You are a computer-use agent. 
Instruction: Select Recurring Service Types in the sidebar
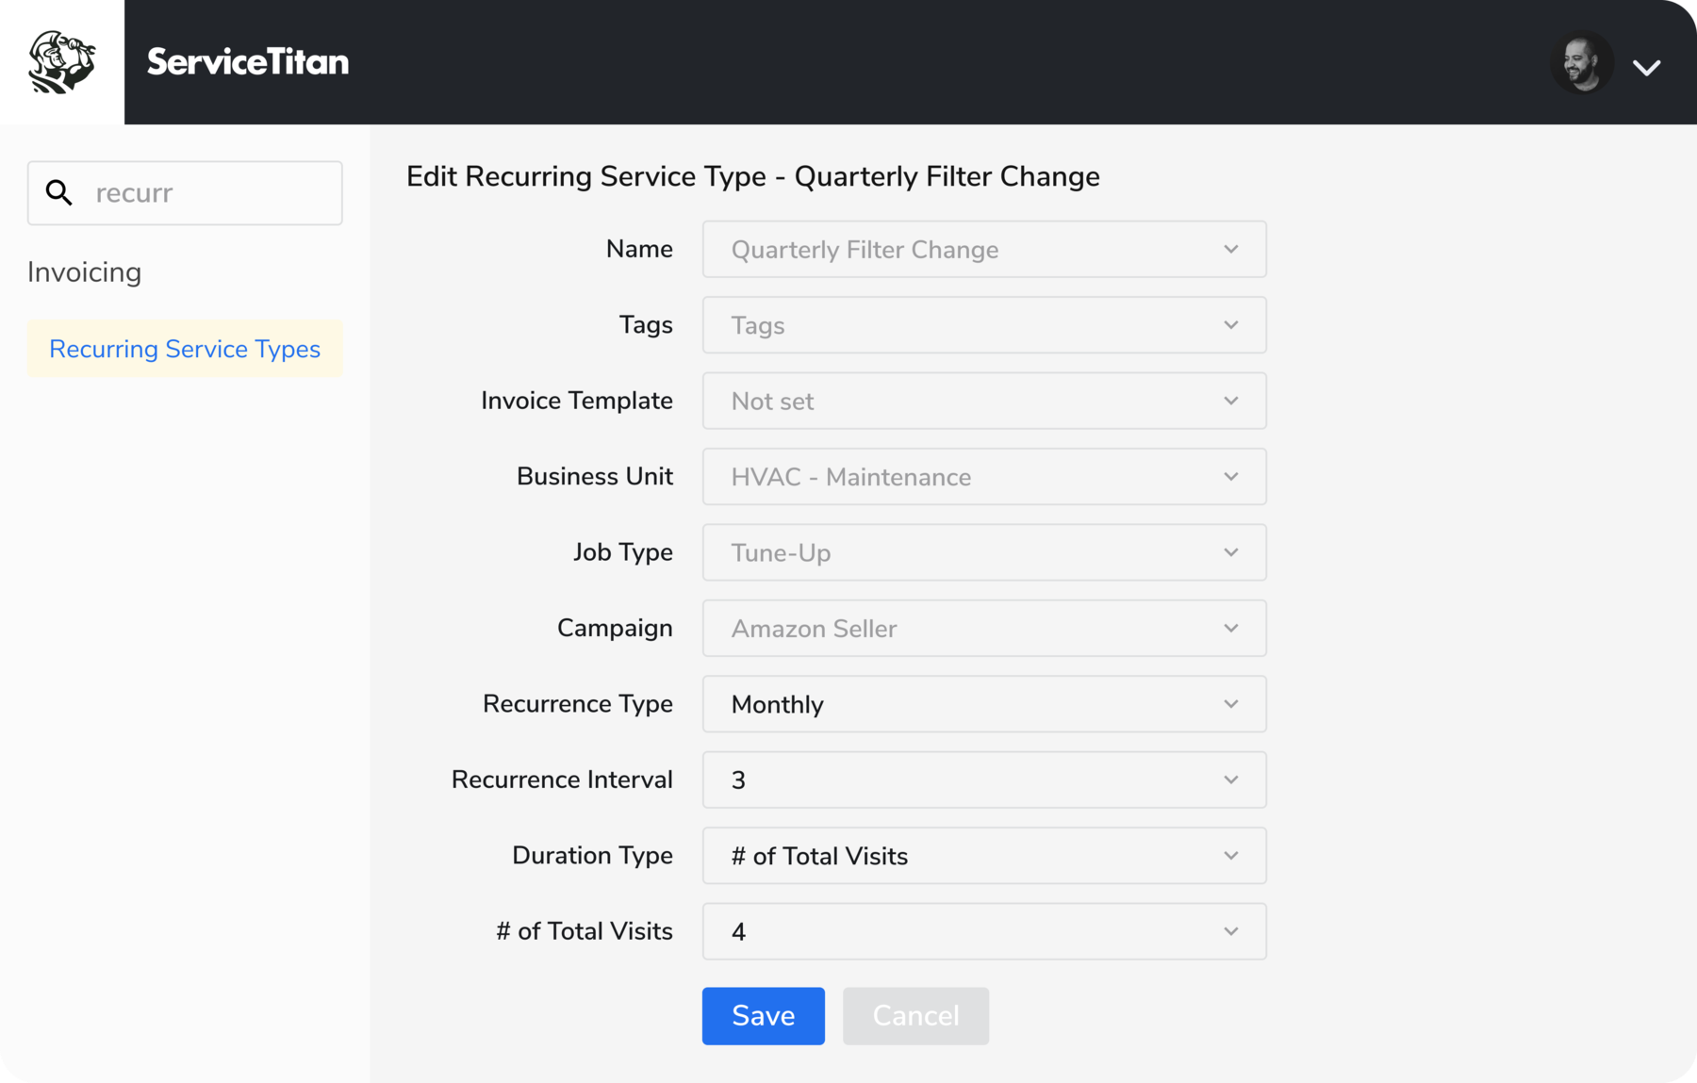pyautogui.click(x=185, y=349)
